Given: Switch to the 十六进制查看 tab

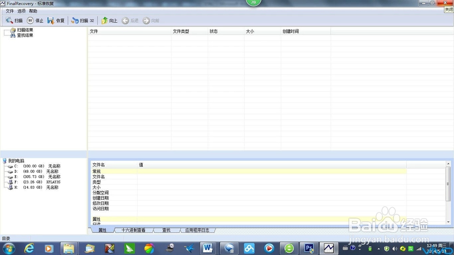Looking at the screenshot, I should click(133, 230).
